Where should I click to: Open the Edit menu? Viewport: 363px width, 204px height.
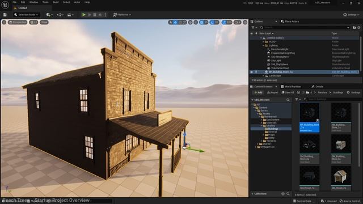(x=23, y=2)
